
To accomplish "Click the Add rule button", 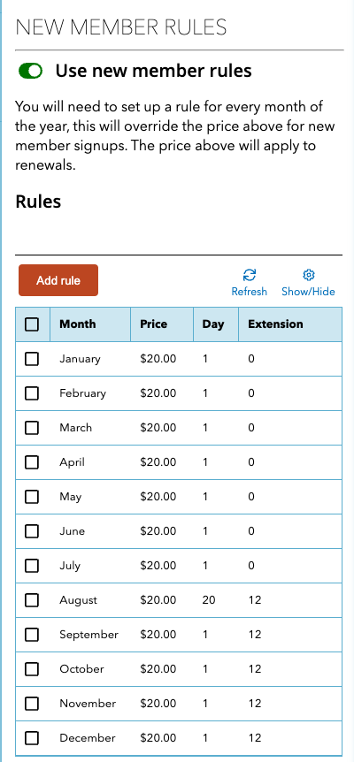I will click(58, 280).
